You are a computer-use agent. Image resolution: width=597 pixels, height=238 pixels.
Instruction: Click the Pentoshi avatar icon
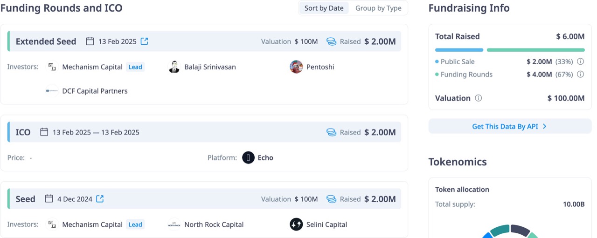(296, 67)
